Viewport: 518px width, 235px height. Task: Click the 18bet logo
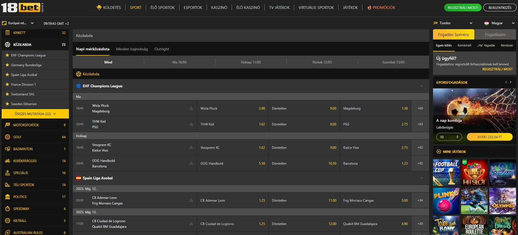pyautogui.click(x=22, y=8)
